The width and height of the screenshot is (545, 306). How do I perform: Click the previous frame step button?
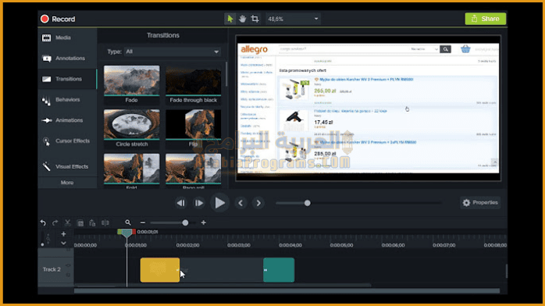180,203
